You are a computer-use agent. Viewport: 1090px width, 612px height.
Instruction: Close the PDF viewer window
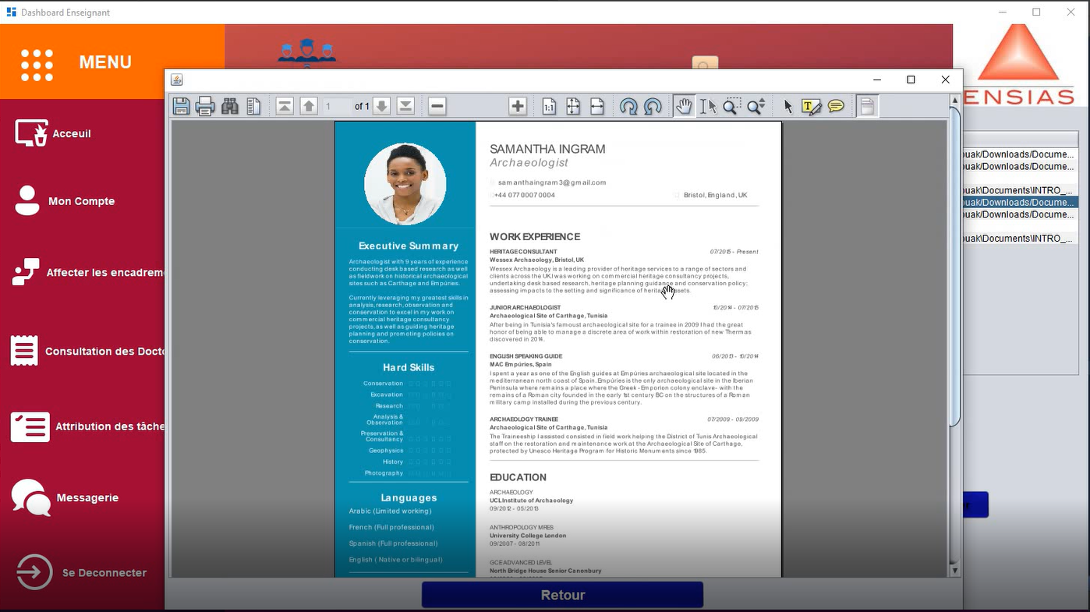click(x=945, y=80)
